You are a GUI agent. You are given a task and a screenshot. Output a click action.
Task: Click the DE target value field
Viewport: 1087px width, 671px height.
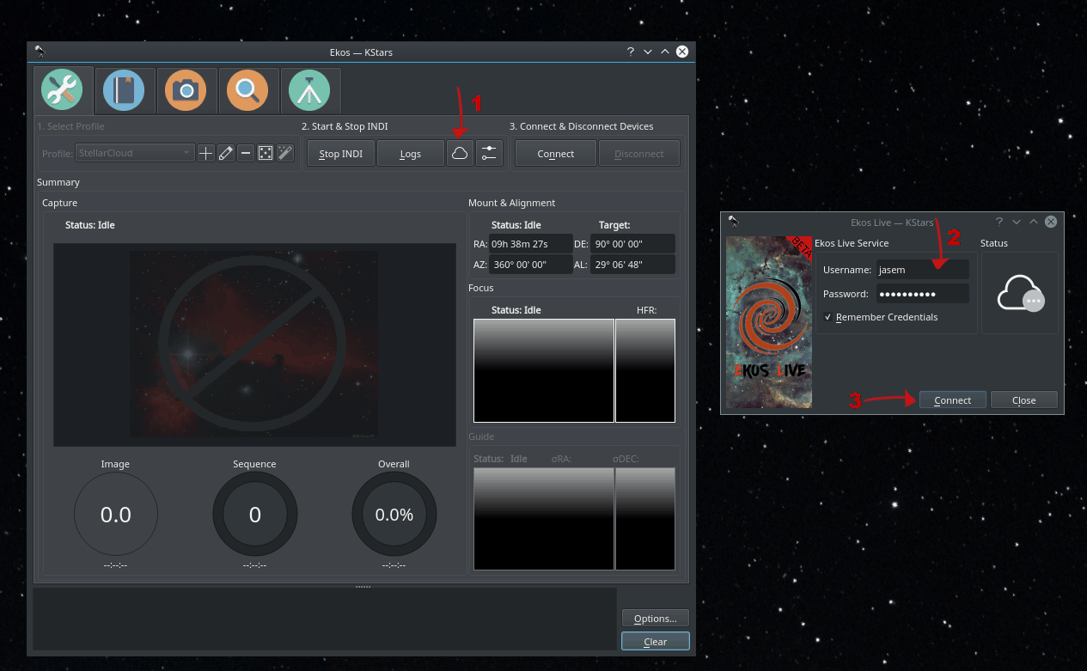(x=633, y=243)
